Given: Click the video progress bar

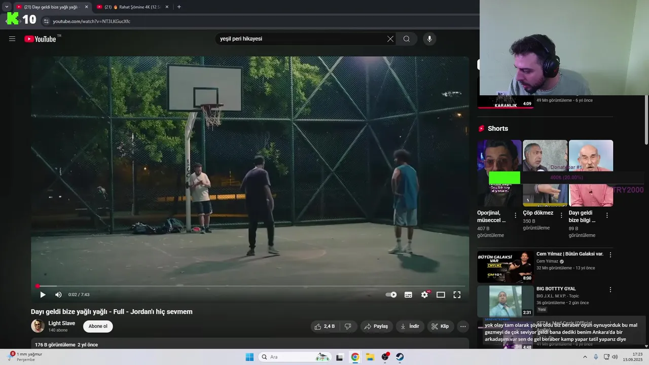Looking at the screenshot, I should (x=250, y=286).
